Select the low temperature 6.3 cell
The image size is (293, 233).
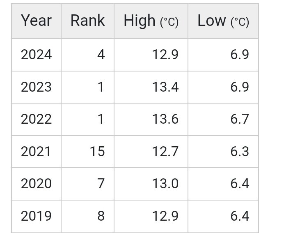[x=240, y=152]
